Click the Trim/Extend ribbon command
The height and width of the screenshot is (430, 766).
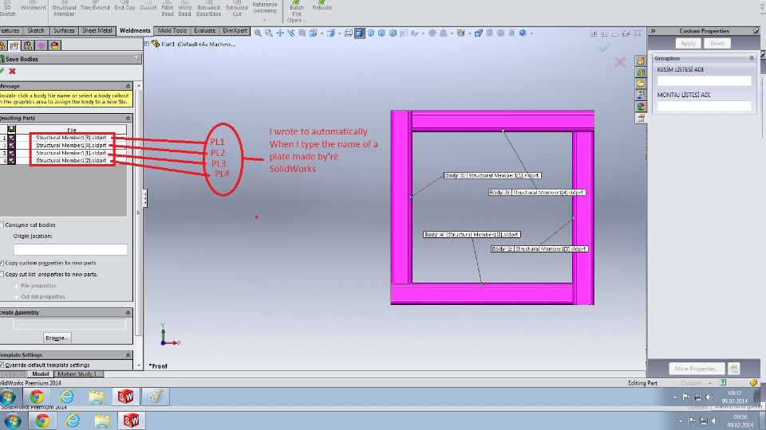[x=95, y=6]
